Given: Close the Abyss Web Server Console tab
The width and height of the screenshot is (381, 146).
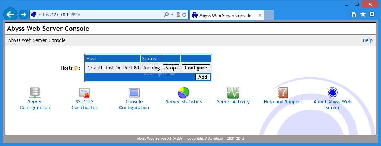Looking at the screenshot, I should (260, 15).
